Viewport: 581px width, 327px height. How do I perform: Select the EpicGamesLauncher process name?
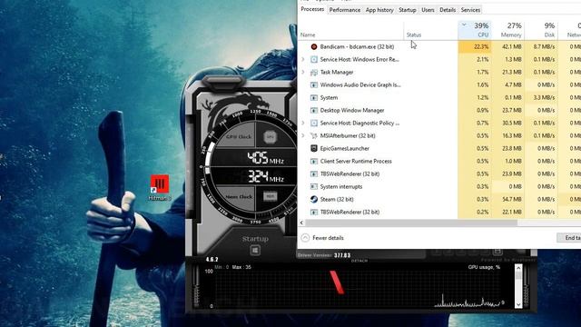(345, 148)
